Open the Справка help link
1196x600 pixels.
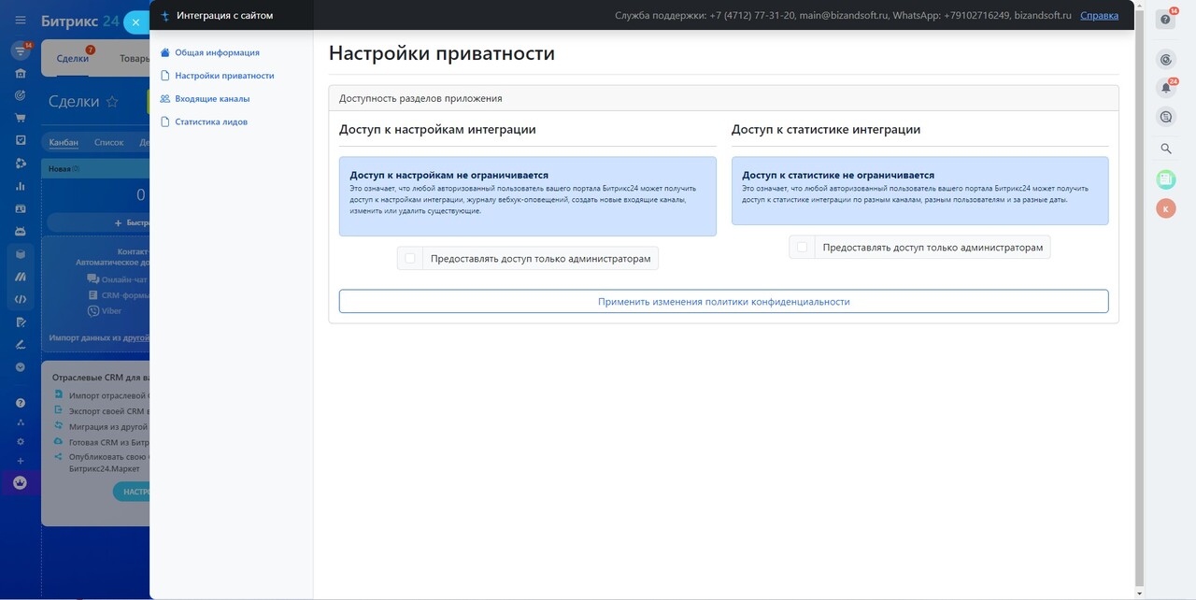(x=1099, y=16)
